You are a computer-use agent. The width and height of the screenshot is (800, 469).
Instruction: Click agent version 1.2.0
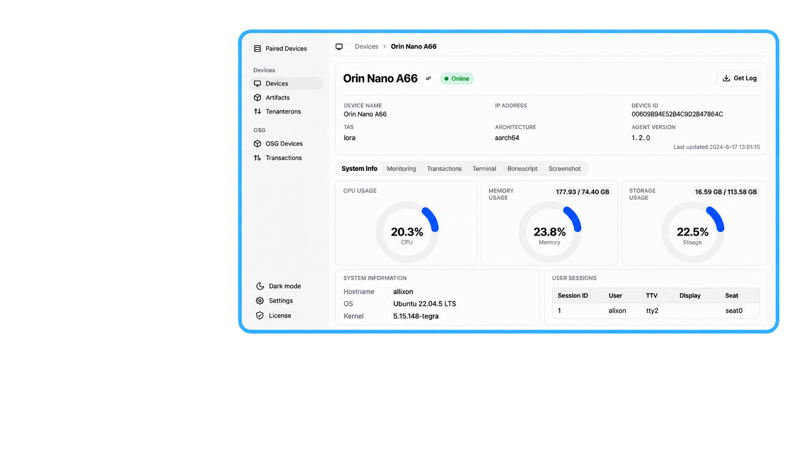tap(641, 138)
